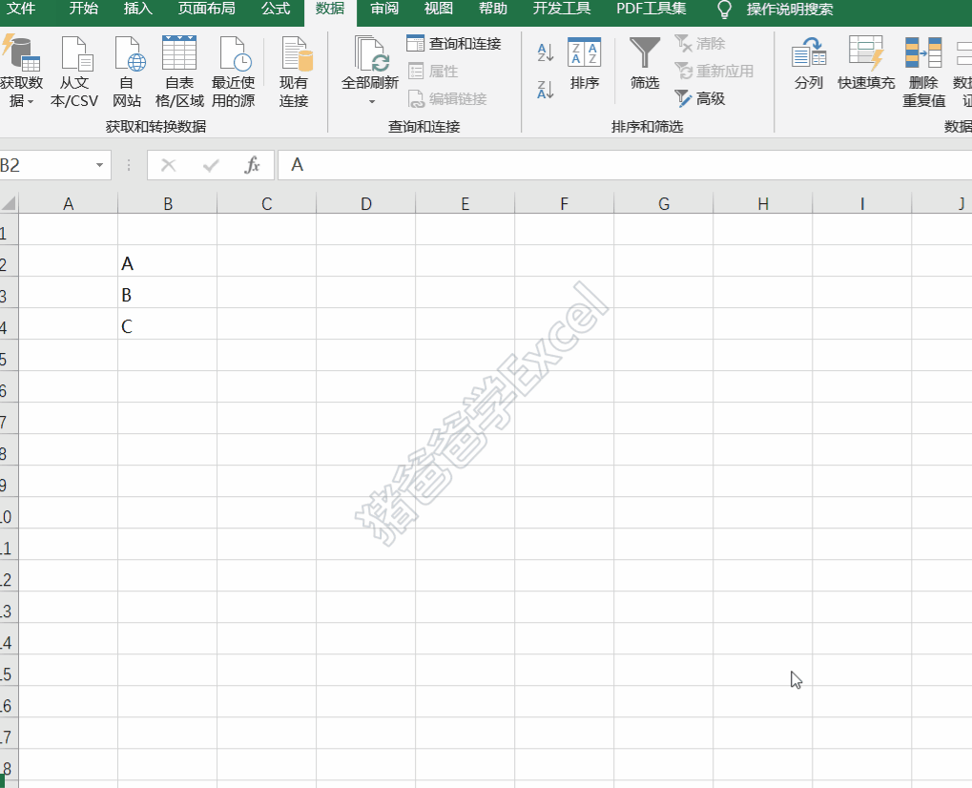Open Text to Columns (分列)
The height and width of the screenshot is (788, 972).
[809, 63]
